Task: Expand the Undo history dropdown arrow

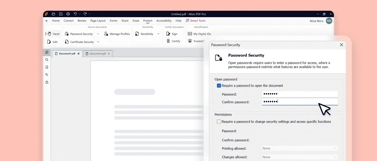Action: [80, 14]
